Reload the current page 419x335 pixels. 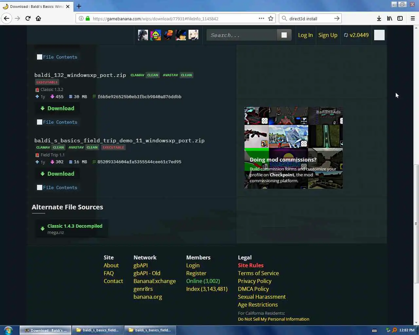28,18
